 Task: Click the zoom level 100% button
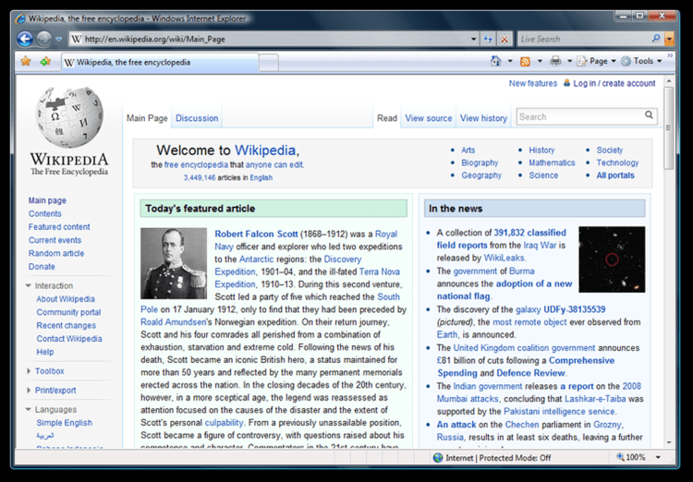(631, 457)
